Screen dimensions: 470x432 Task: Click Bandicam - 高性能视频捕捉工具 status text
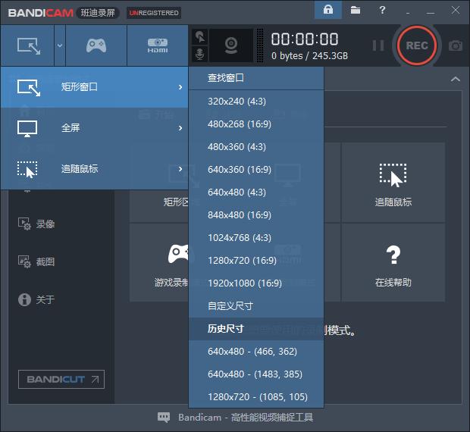coord(246,418)
